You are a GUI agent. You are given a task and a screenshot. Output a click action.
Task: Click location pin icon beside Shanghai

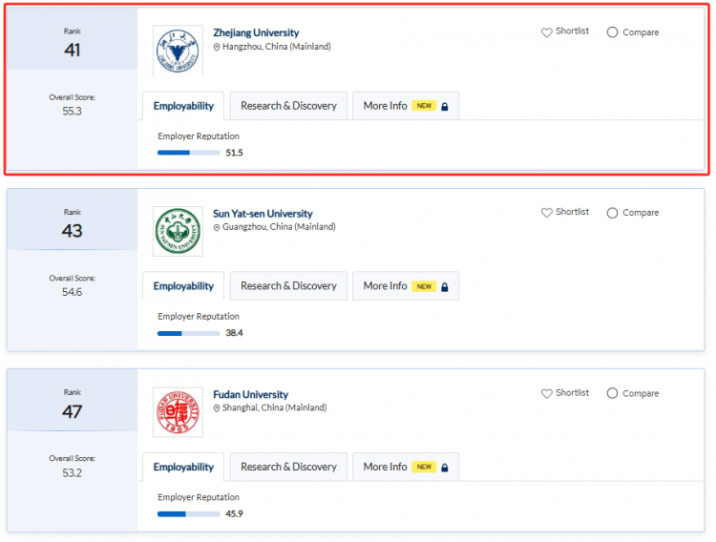pyautogui.click(x=217, y=408)
